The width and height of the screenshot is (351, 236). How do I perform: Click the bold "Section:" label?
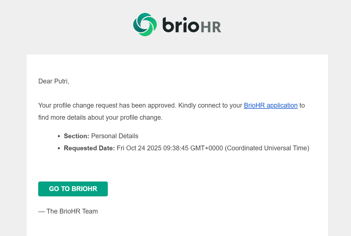(x=76, y=136)
